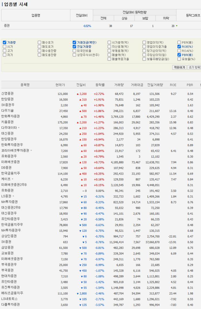Click the DB증권 link
Screen dimensions: 201x309
point(6,168)
